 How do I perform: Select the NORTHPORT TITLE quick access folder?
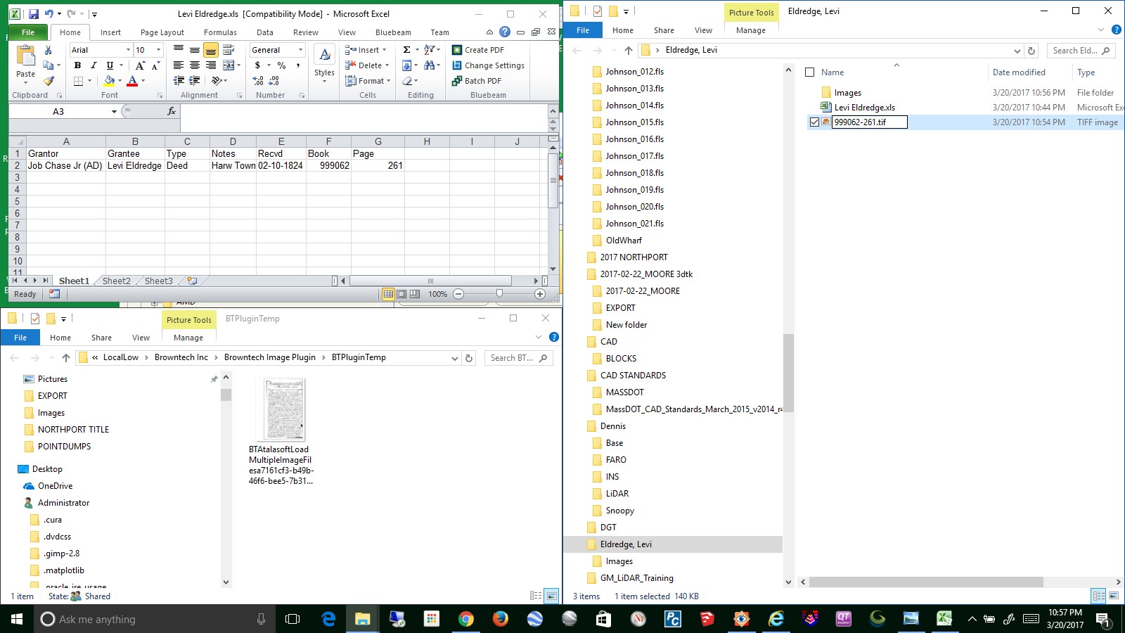tap(73, 430)
